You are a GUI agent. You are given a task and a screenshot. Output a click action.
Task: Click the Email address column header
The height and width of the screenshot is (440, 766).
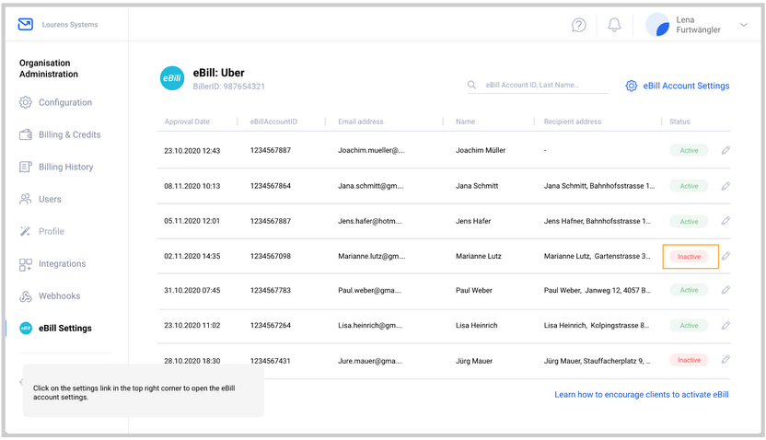click(361, 122)
